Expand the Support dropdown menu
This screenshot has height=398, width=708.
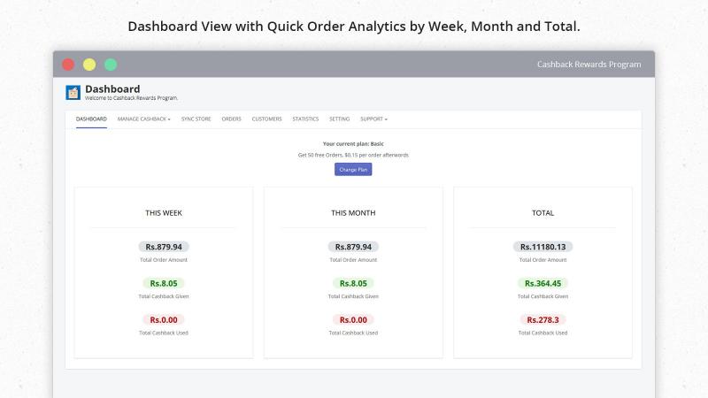tap(373, 119)
